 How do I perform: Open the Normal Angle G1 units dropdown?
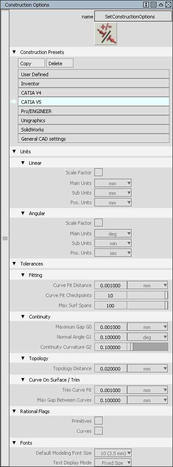(147, 337)
